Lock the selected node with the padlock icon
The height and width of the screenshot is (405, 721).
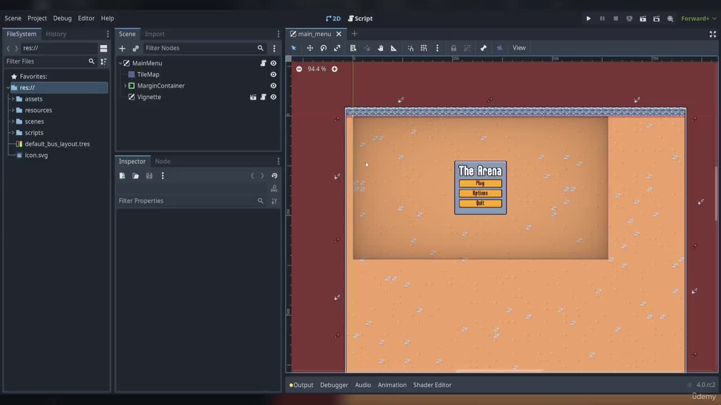(x=453, y=48)
